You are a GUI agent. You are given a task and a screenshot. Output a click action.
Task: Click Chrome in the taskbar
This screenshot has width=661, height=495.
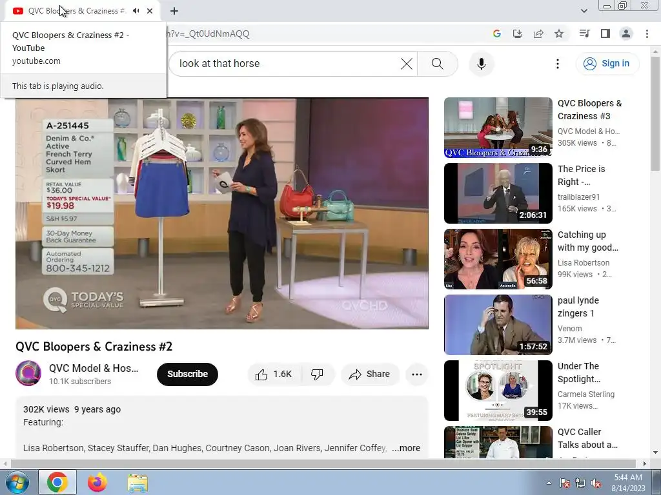coord(57,482)
